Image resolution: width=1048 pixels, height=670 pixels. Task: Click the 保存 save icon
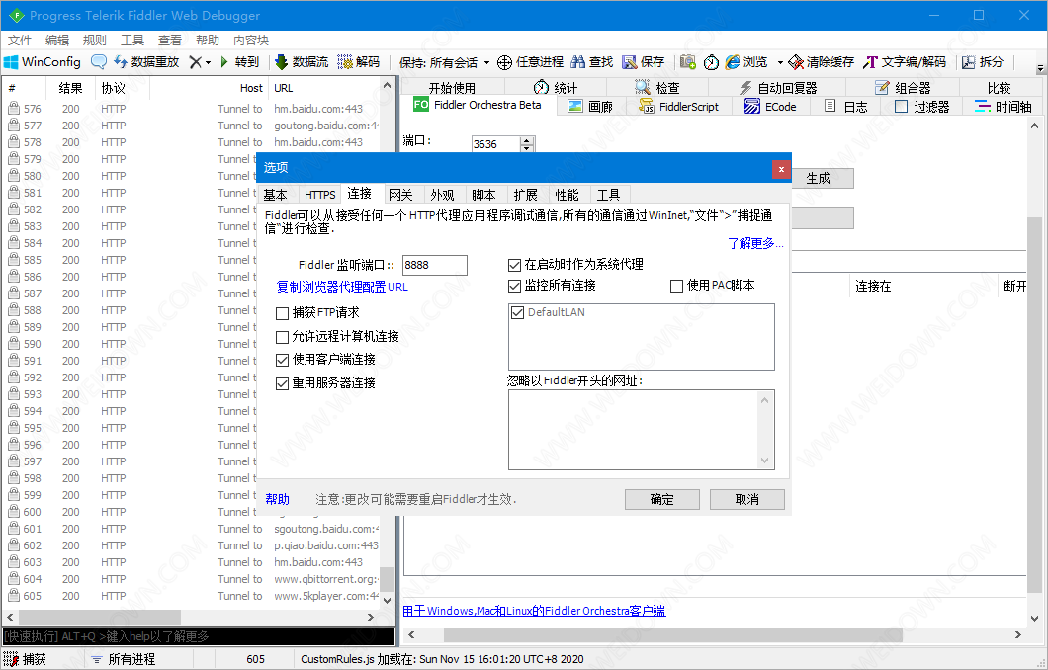(x=630, y=62)
